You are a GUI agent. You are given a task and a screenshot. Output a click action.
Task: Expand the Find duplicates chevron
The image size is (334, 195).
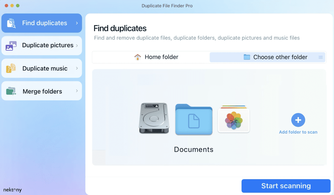pos(77,23)
